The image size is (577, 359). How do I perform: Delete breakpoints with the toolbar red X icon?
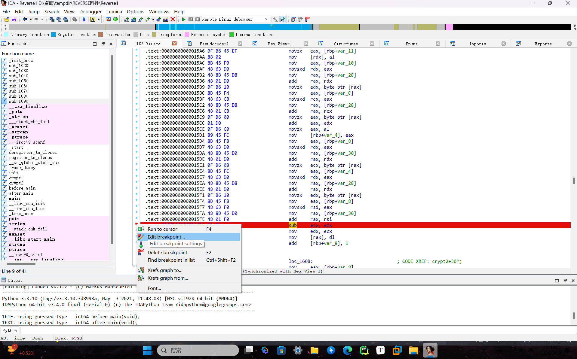pyautogui.click(x=308, y=19)
